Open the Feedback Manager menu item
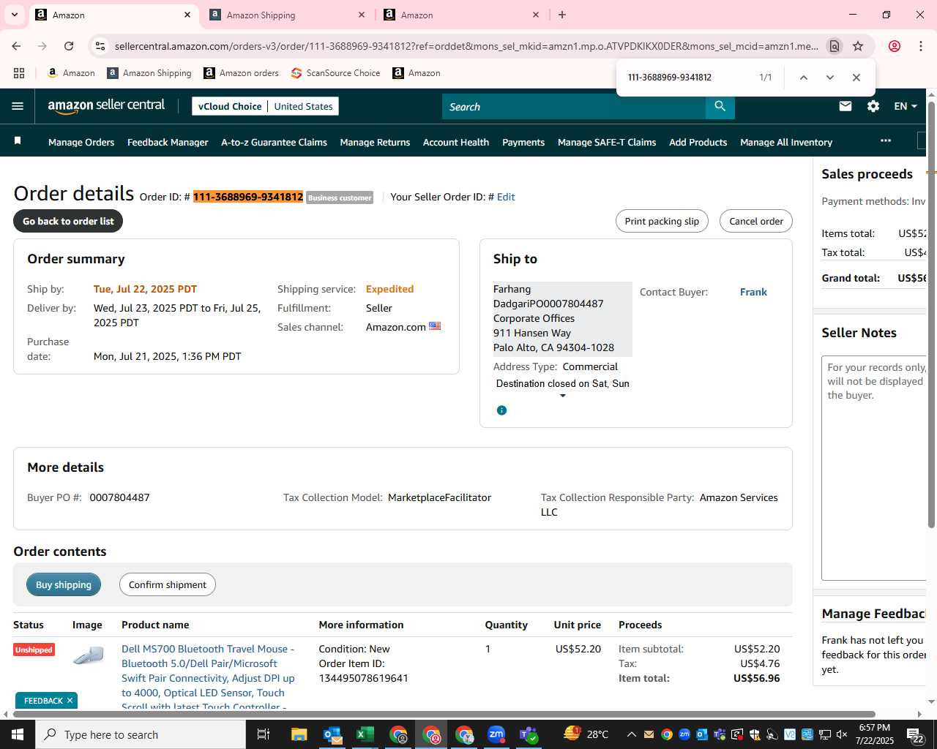 click(x=168, y=142)
